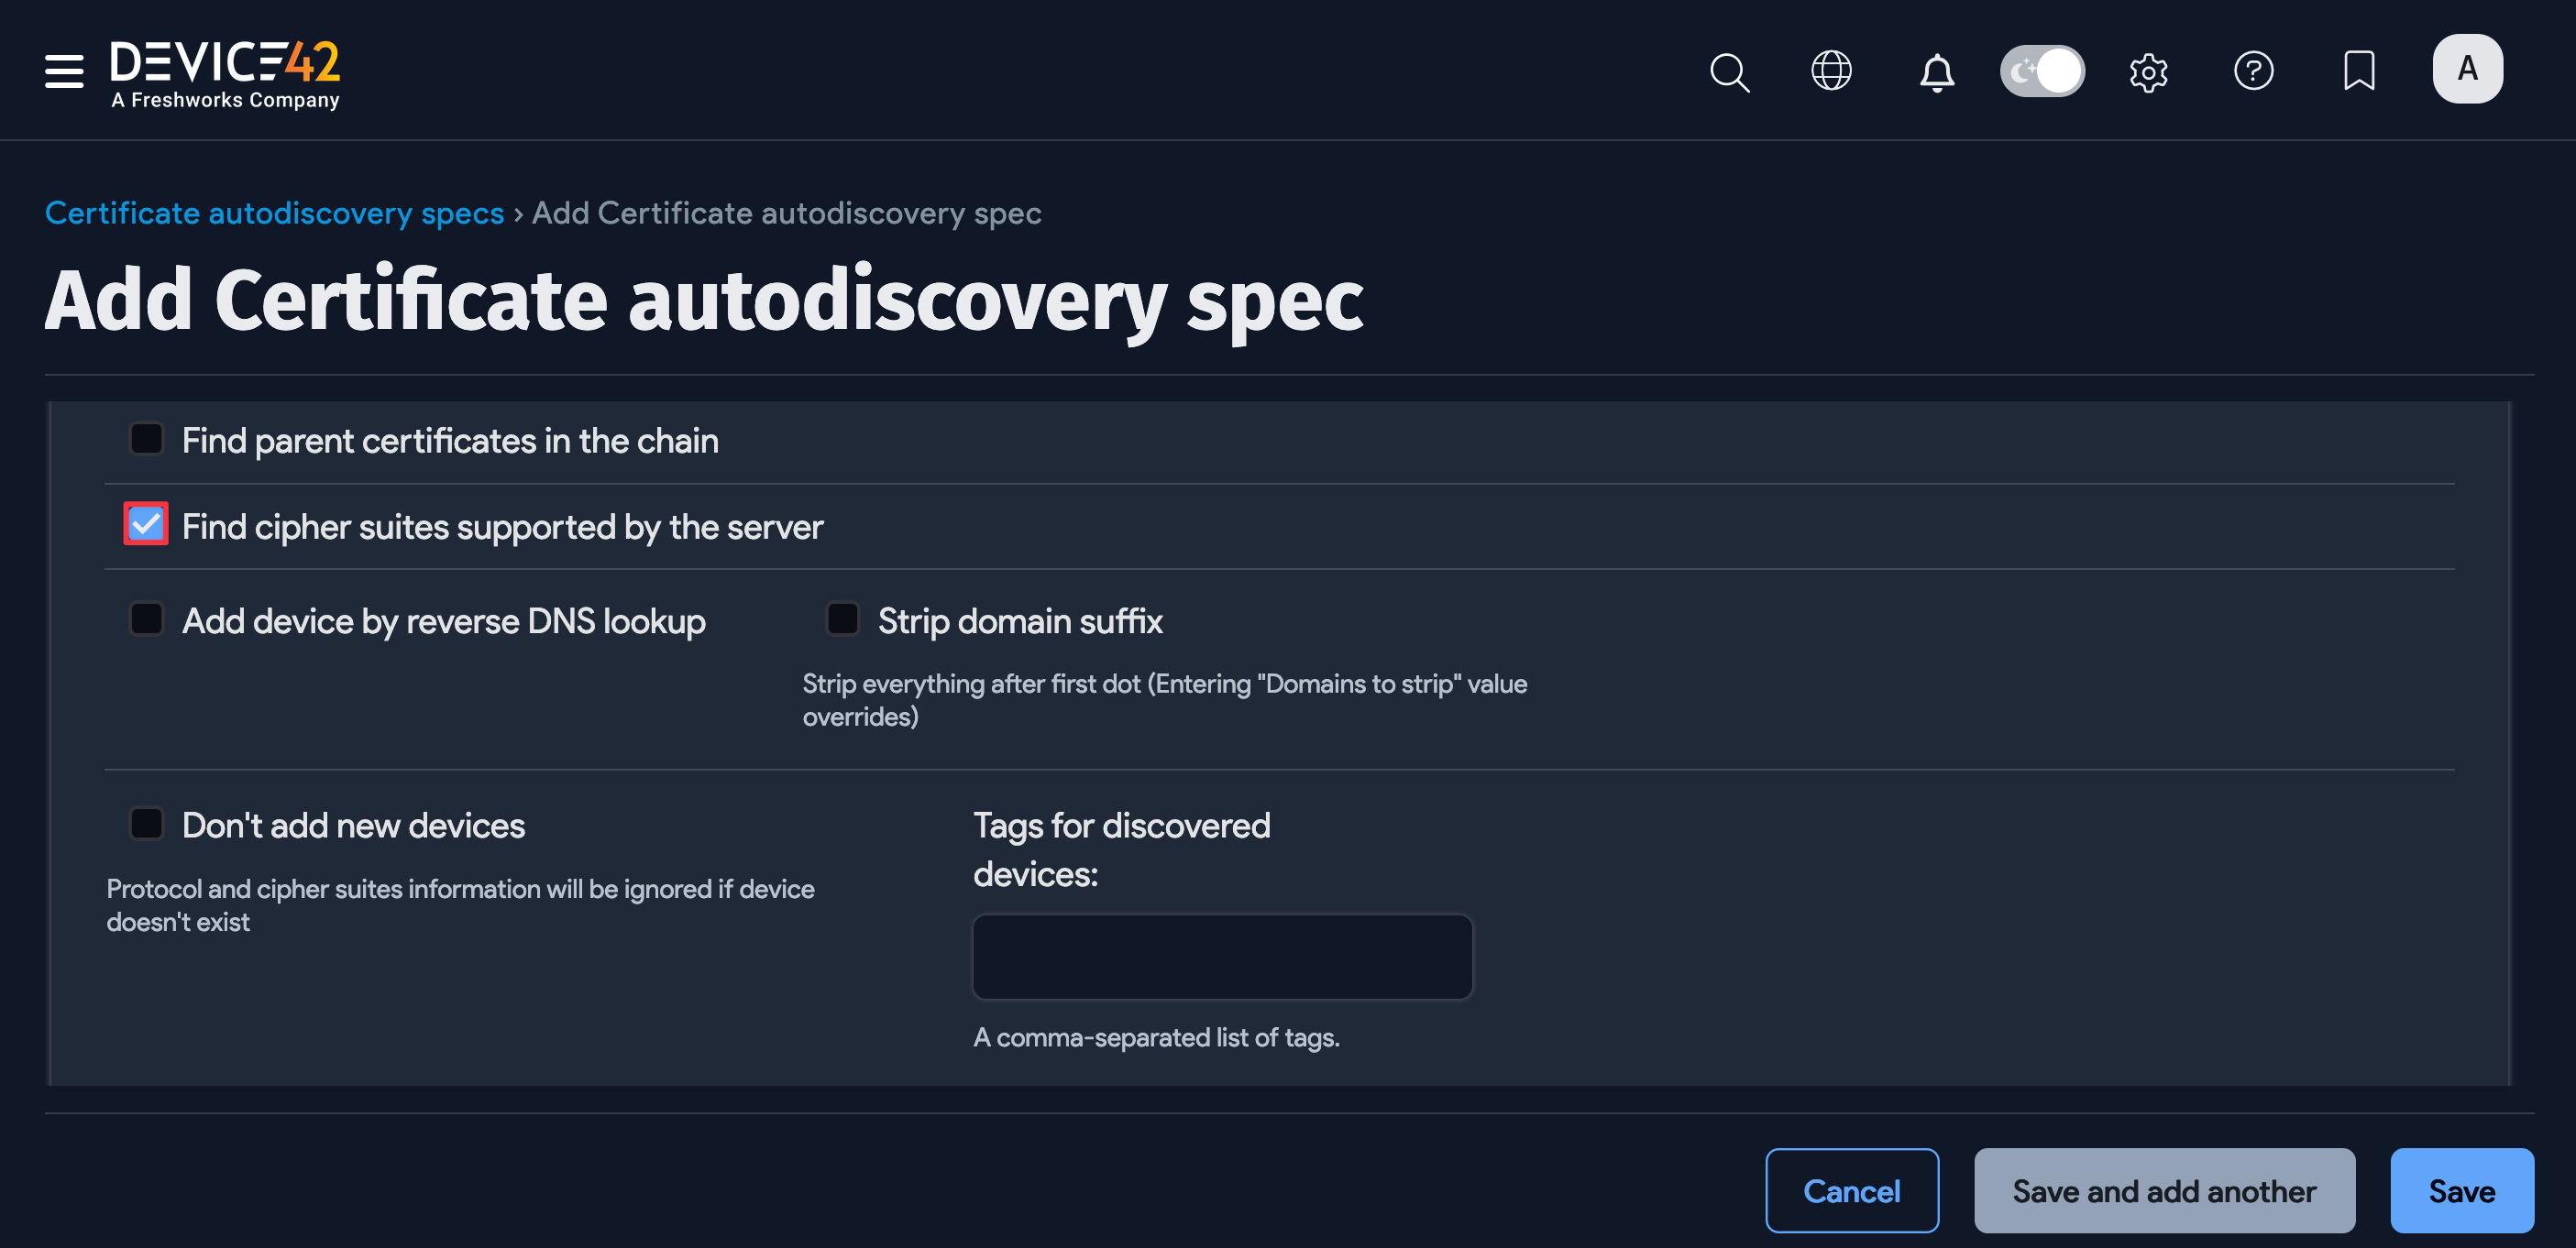Enable Strip domain suffix option
2576x1248 pixels.
[x=843, y=619]
